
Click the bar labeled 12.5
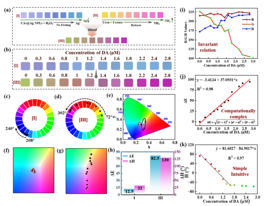128,191
